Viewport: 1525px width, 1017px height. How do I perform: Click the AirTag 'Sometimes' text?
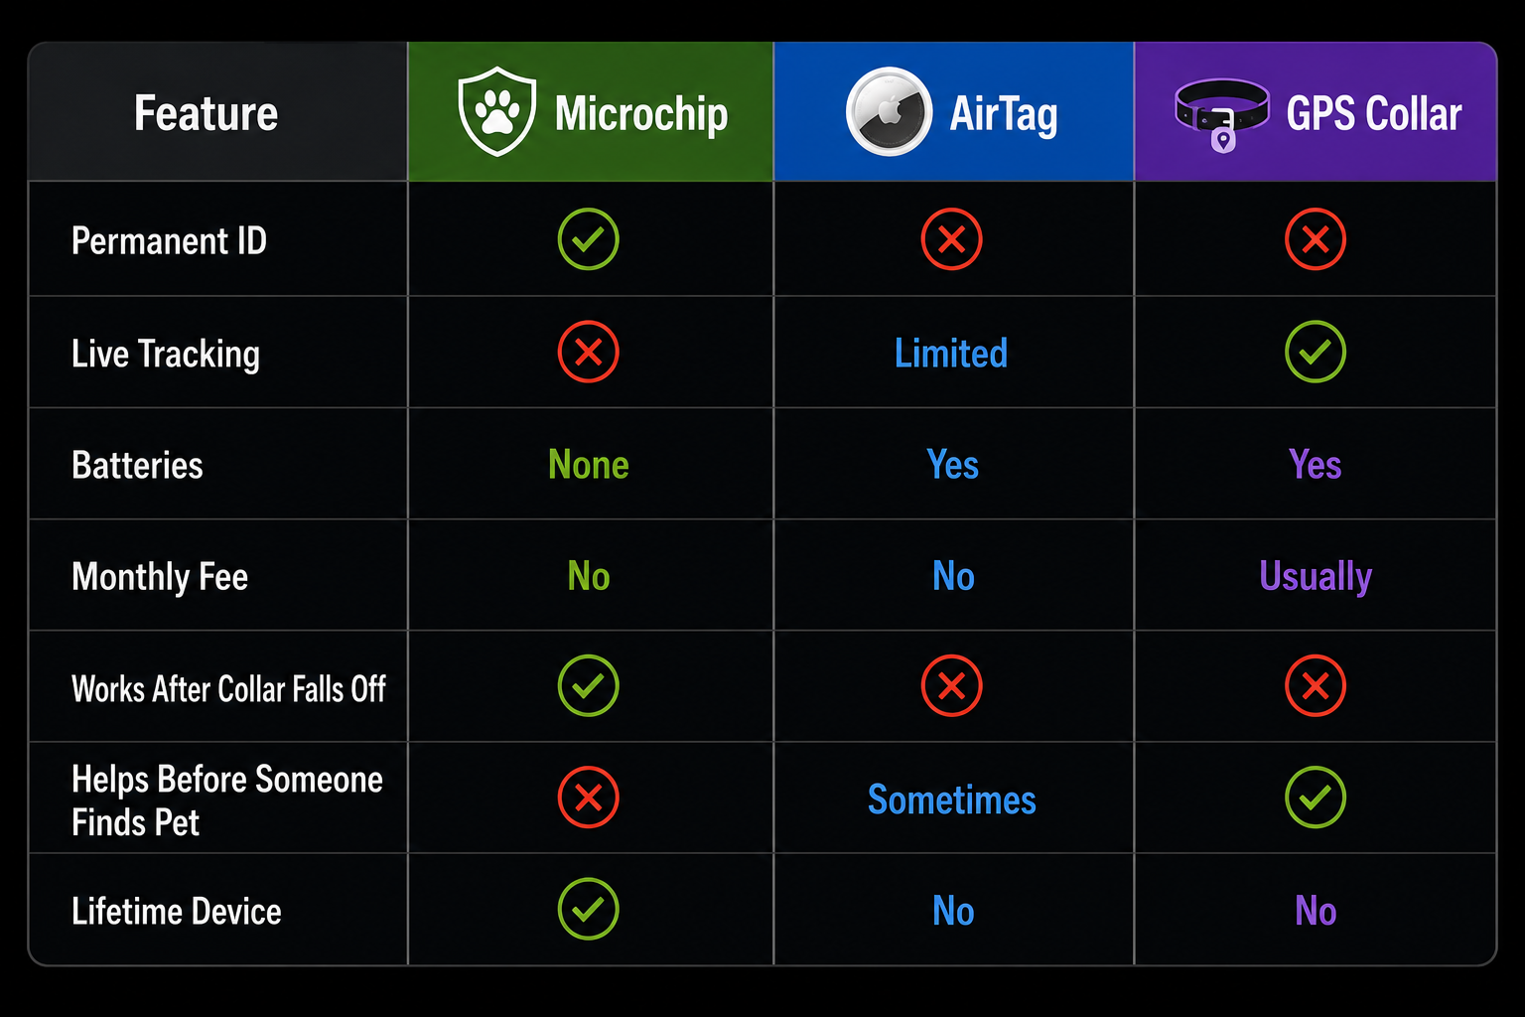(952, 799)
